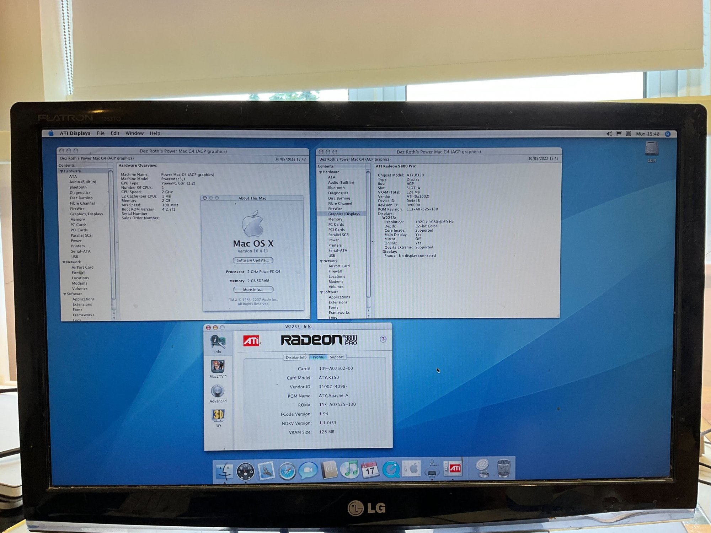Select the Profile tab
Viewport: 711px width, 533px height.
(318, 357)
